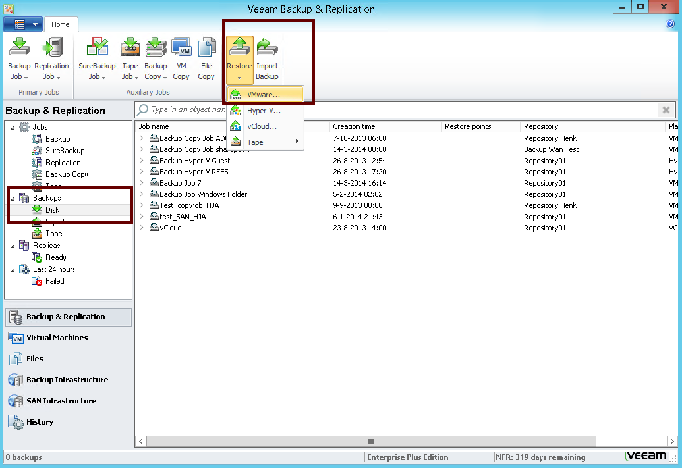Select the vCloud job list entry
The image size is (682, 468).
pos(171,228)
